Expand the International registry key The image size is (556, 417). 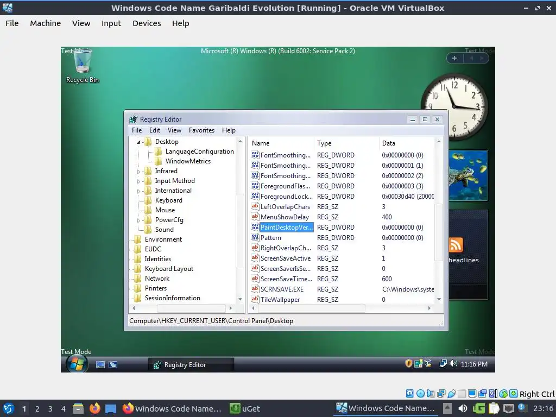(138, 191)
